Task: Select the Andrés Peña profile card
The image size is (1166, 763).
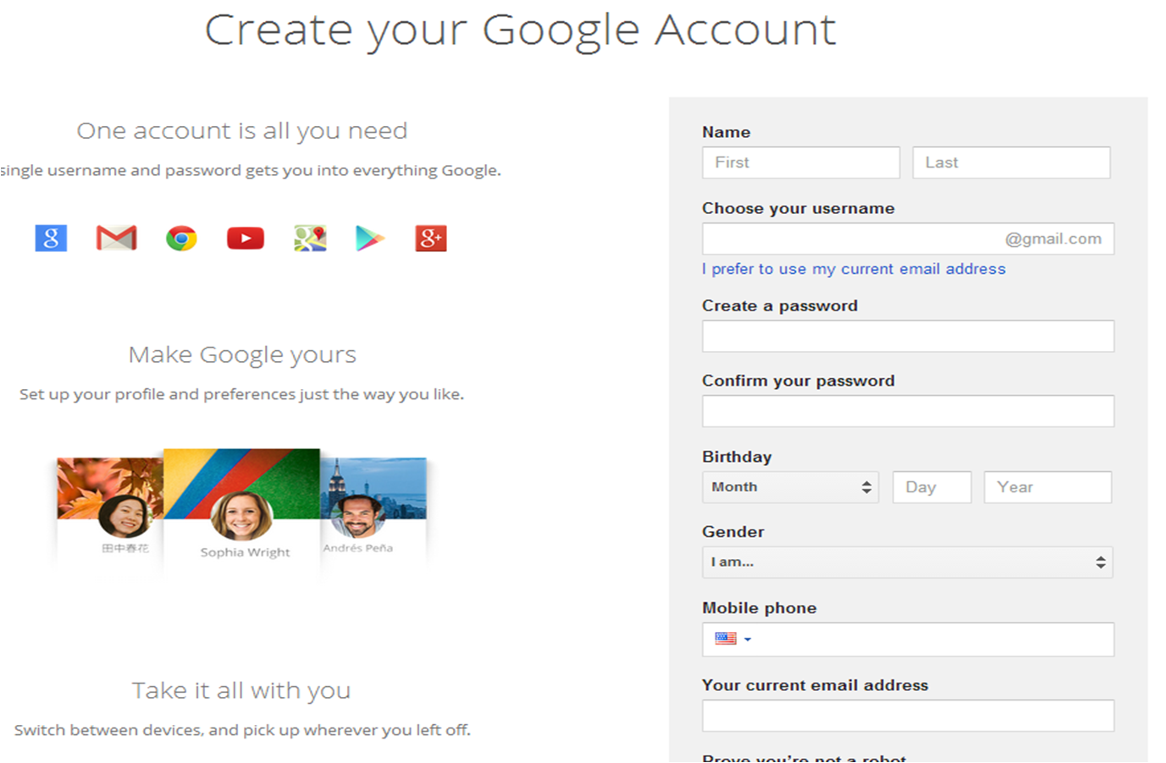Action: pos(373,508)
